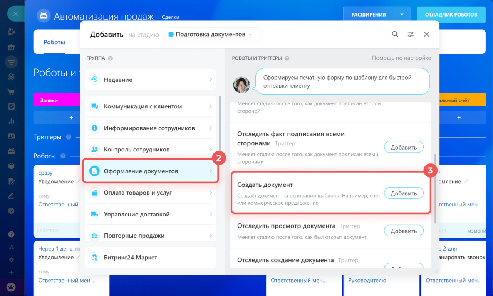493x296 pixels.
Task: Click the help question icon beside Группа
Action: (x=111, y=58)
